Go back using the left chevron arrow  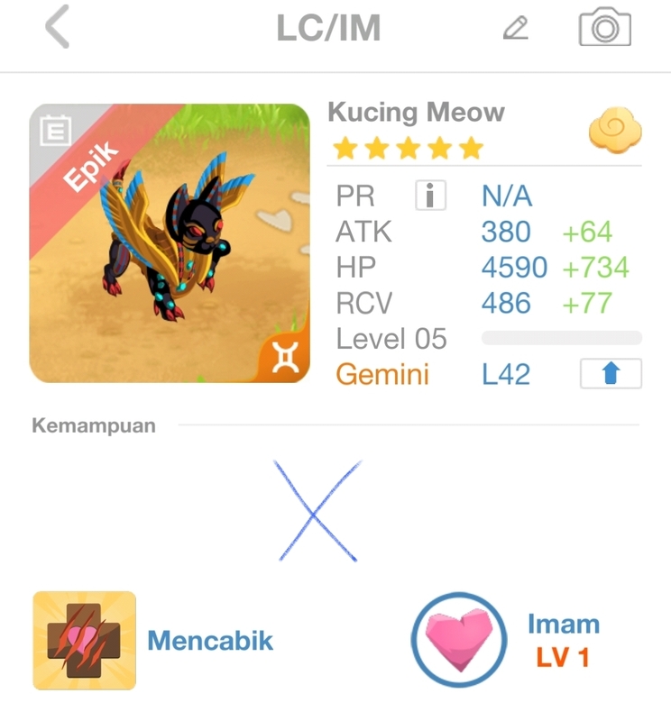[58, 27]
